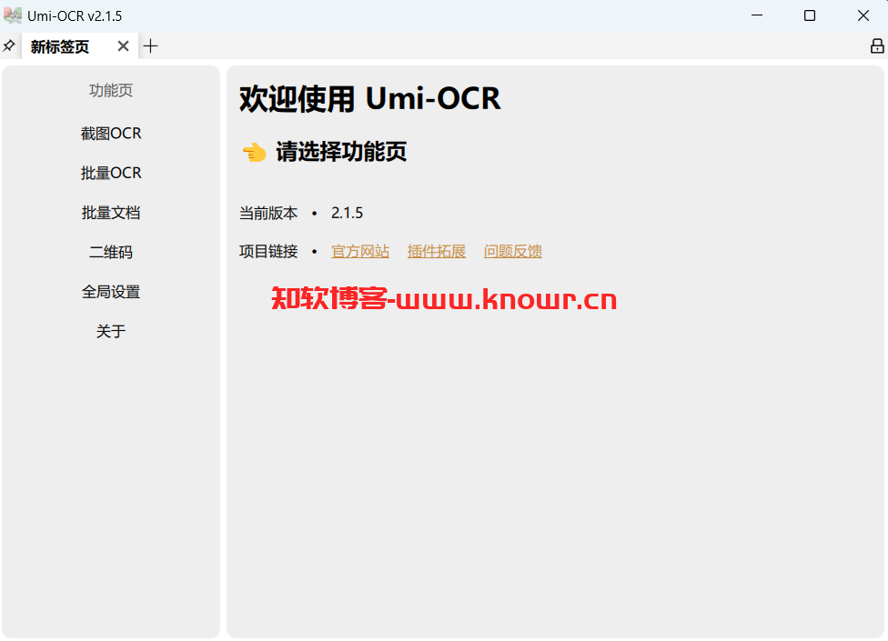This screenshot has height=641, width=888.
Task: Open 全局设置 global settings
Action: (x=111, y=292)
